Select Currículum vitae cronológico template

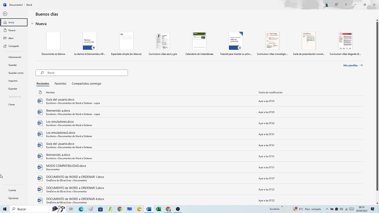[x=272, y=43]
